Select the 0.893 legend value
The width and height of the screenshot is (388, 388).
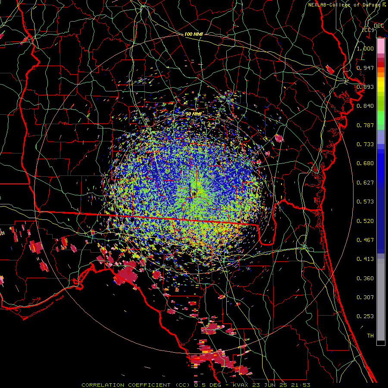(x=365, y=87)
